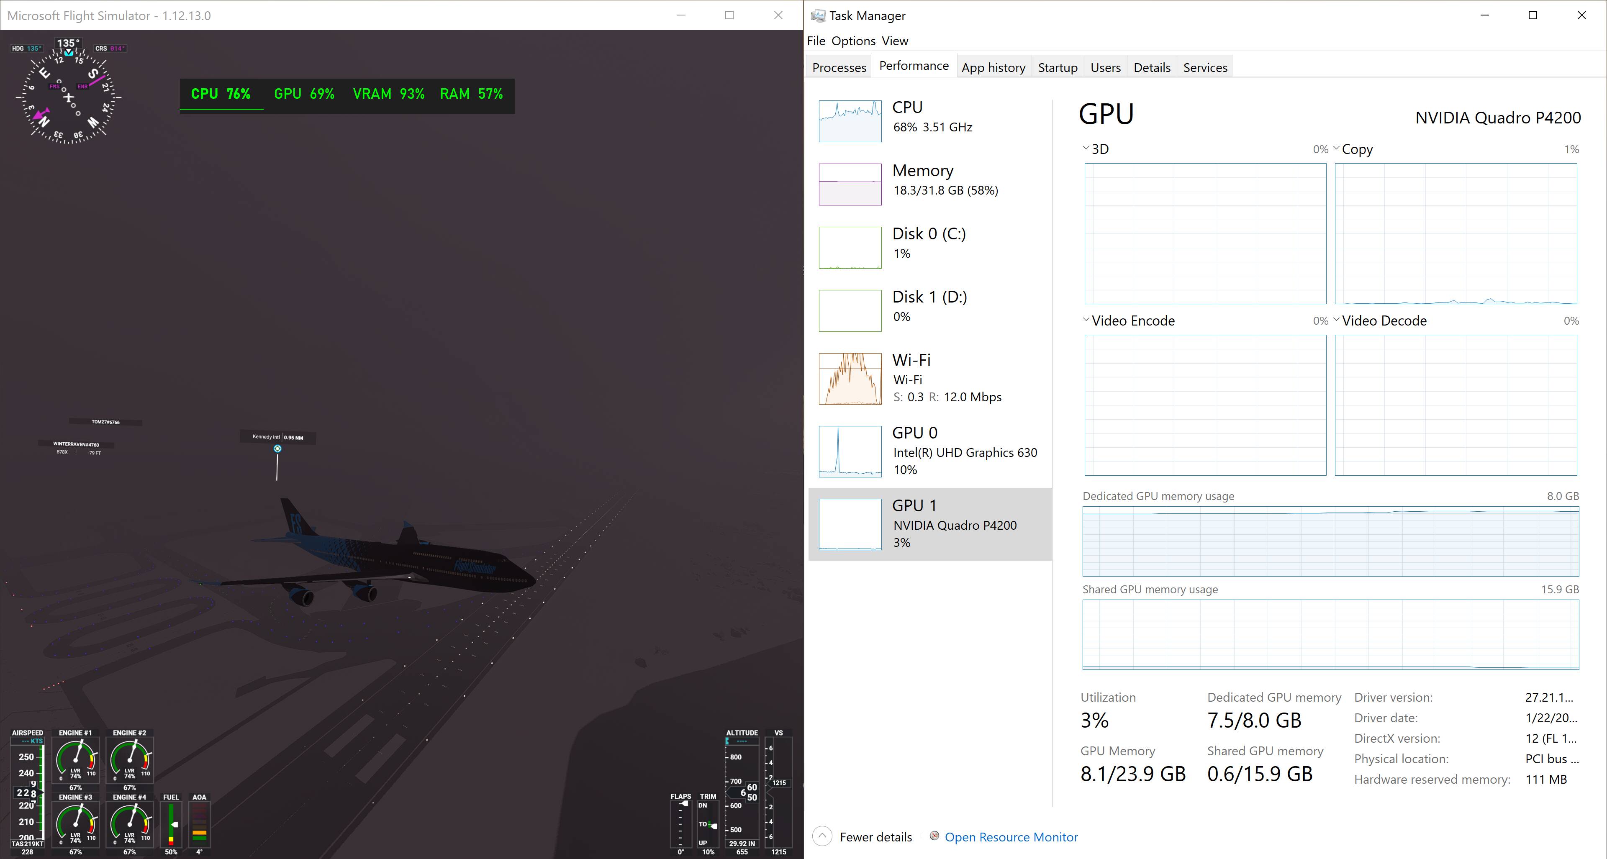The image size is (1607, 859).
Task: Click the Trim position indicator
Action: click(708, 825)
